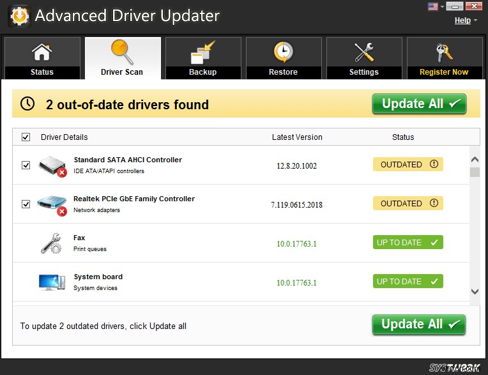Click the bottom Update All button
The height and width of the screenshot is (375, 488).
418,325
